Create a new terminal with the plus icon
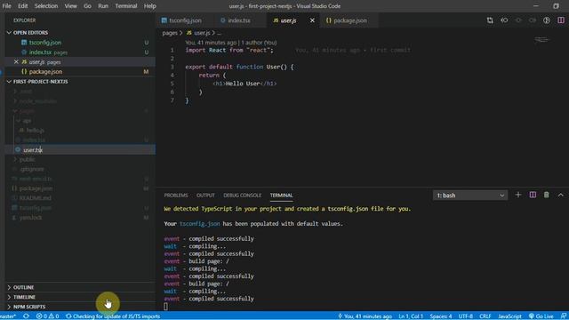This screenshot has height=320, width=569. [x=517, y=195]
